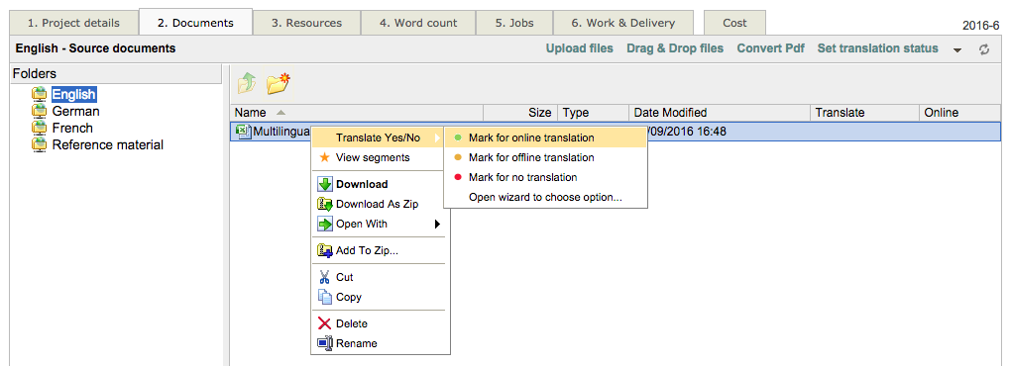Click the Upload files link
The height and width of the screenshot is (366, 1010).
[580, 48]
